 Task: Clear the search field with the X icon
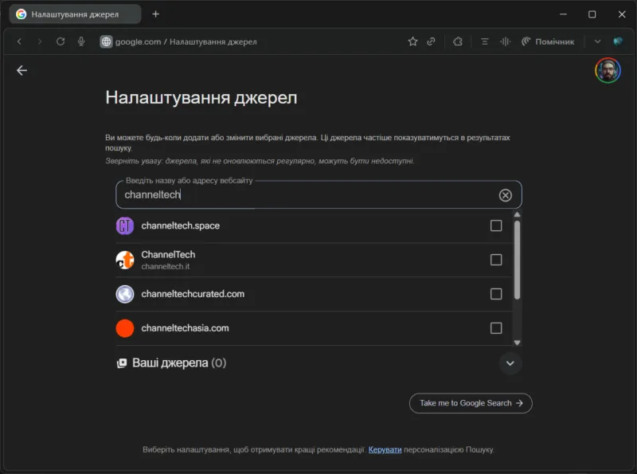[506, 195]
